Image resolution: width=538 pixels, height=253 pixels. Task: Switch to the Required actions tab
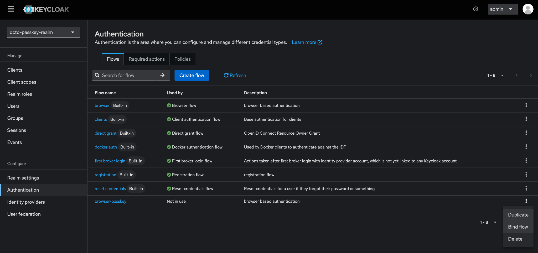(x=147, y=59)
